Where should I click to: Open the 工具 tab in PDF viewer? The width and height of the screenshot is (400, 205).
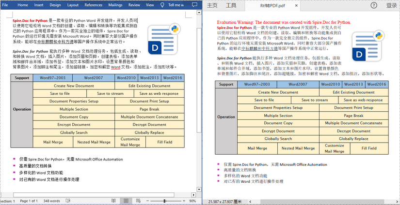[231, 5]
